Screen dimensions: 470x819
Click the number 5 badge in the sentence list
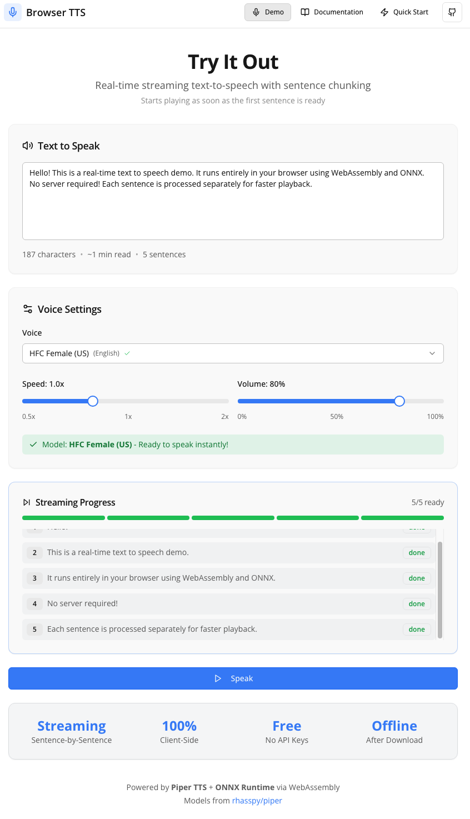point(34,630)
